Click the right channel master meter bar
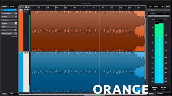Viewport: 172px width, 96px height. 161,51
